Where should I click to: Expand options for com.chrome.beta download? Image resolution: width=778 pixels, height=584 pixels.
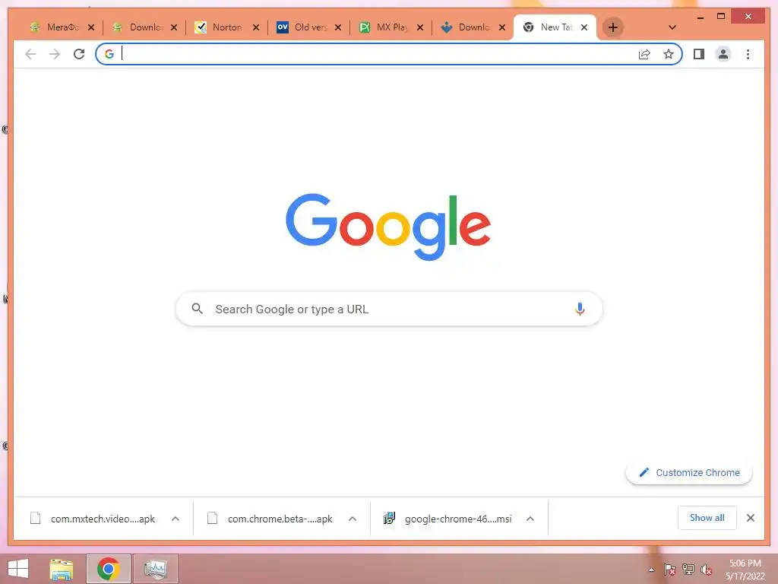click(x=353, y=519)
